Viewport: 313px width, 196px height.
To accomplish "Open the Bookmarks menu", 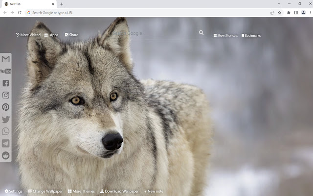I will 251,35.
